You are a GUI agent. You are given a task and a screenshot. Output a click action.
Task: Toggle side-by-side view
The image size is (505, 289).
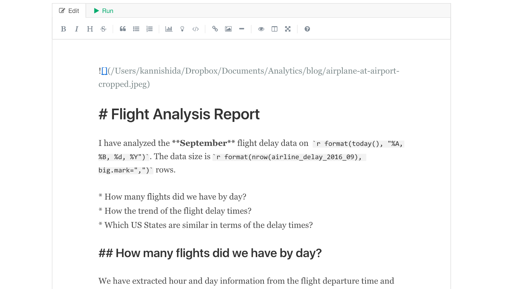[275, 29]
